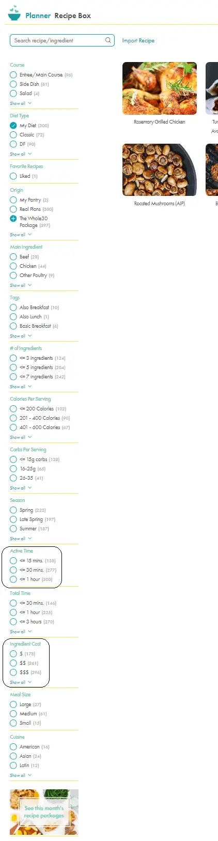Expand Show all under Course

pos(21,103)
